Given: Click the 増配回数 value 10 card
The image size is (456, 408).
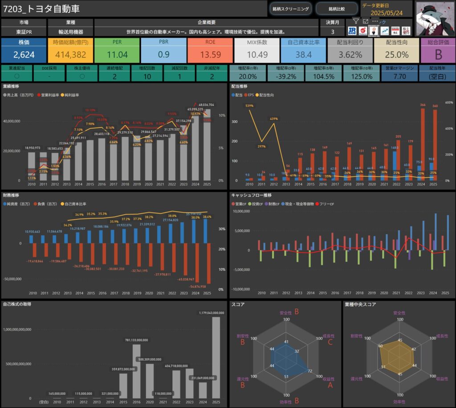Looking at the screenshot, I should tap(147, 73).
